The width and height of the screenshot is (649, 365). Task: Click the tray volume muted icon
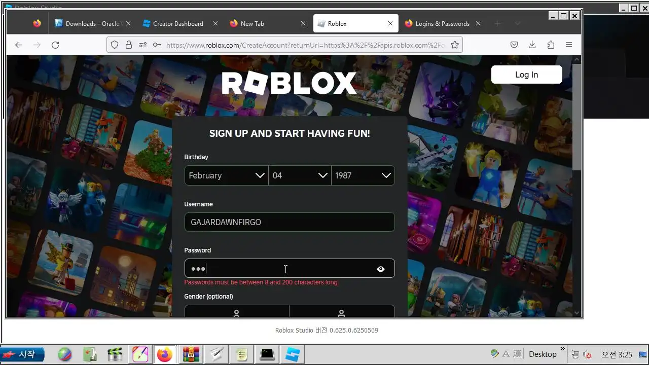tap(587, 354)
